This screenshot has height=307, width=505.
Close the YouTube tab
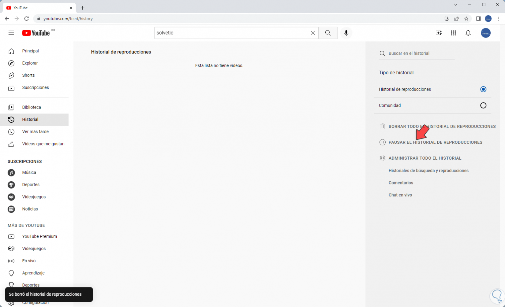tap(71, 8)
